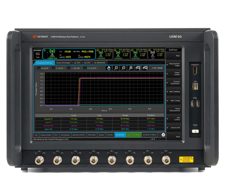228x195 pixels.
Task: Expand the RMC Config softkey menu
Action: point(174,101)
